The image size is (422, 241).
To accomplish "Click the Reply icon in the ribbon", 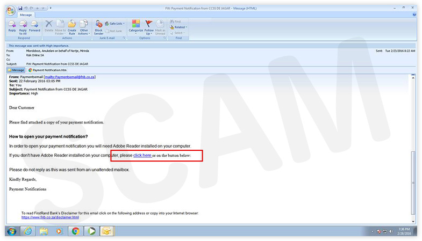I will (12, 26).
